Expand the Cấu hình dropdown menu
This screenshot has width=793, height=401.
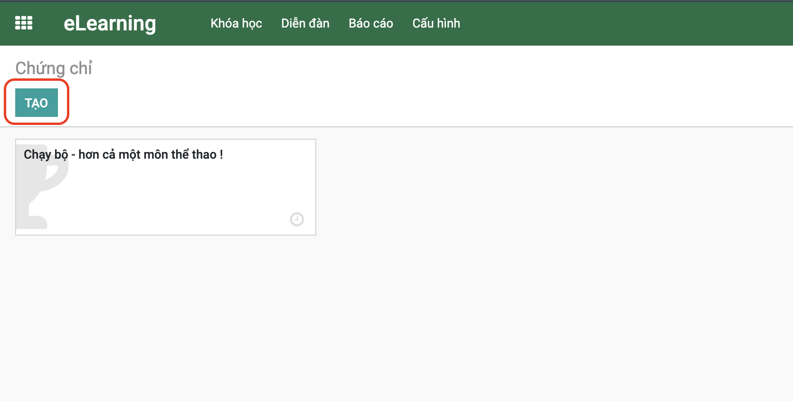point(436,23)
